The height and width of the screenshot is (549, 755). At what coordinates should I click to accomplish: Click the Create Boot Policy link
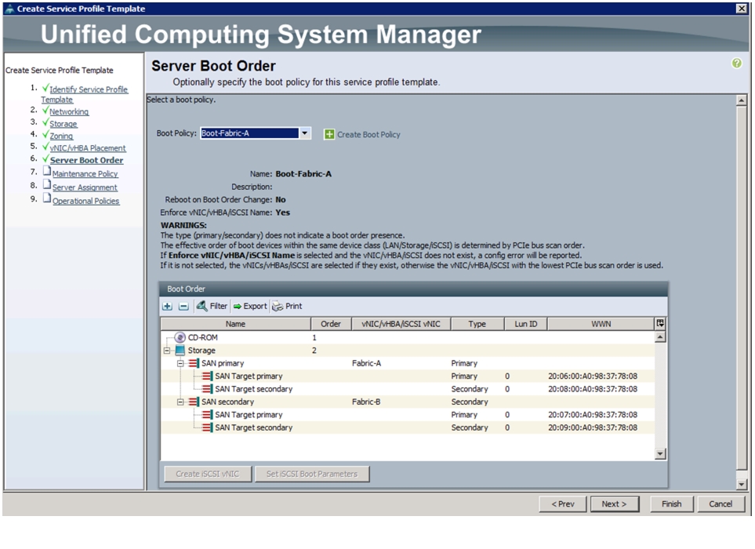(x=368, y=135)
